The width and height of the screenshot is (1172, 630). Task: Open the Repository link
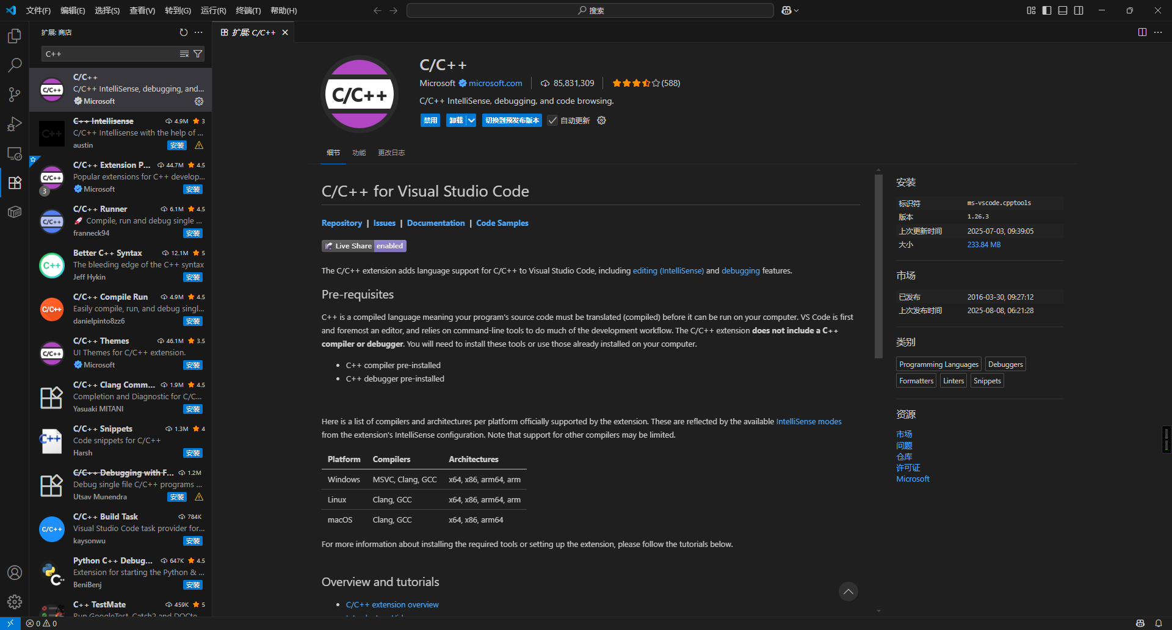pos(342,223)
